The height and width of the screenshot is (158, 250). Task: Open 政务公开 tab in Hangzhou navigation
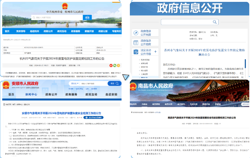pos(48,31)
